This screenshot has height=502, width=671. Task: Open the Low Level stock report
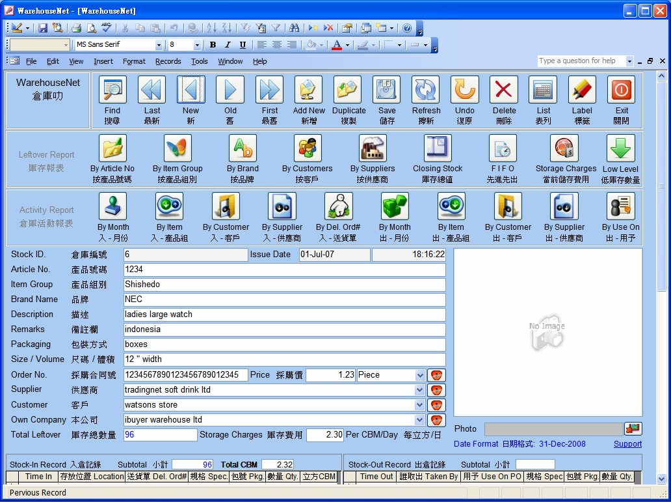620,148
